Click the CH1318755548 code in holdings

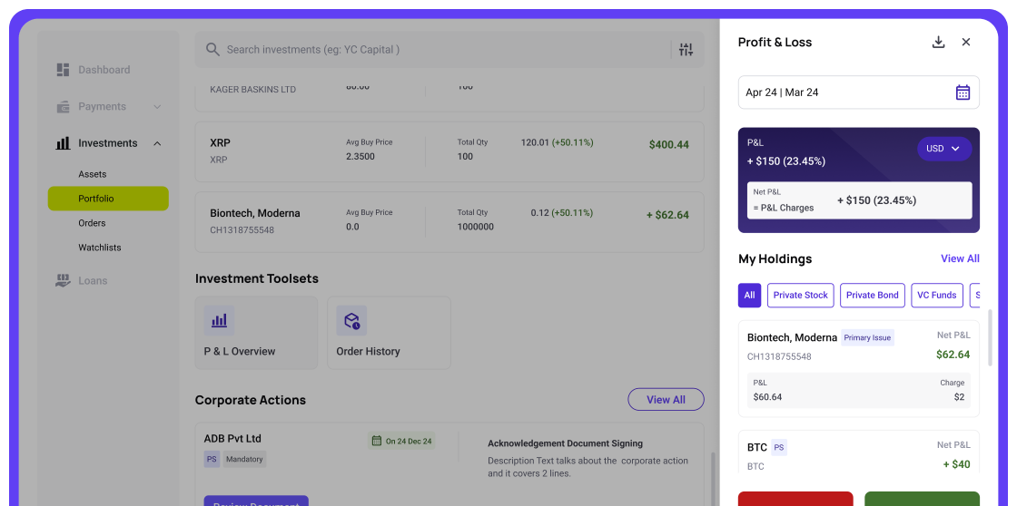coord(779,356)
